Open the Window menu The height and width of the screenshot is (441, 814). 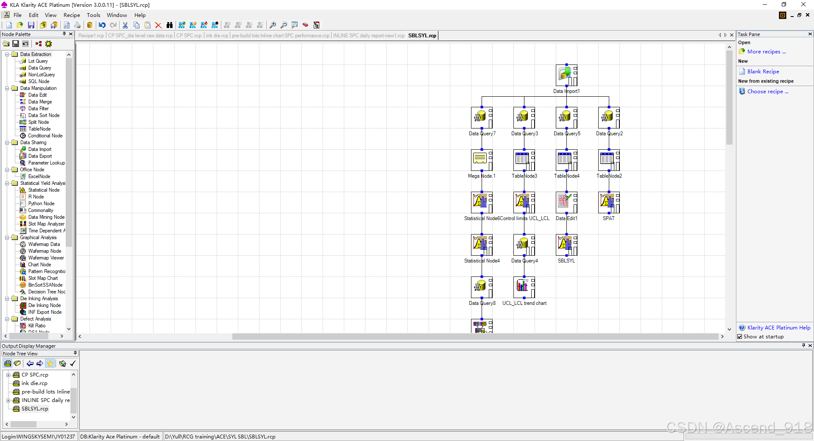(117, 15)
